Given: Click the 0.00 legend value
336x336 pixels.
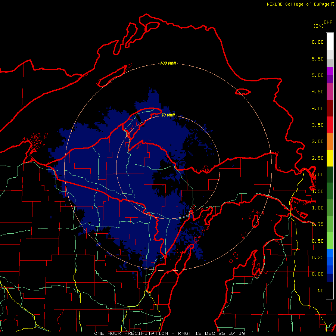Looking at the screenshot, I should [318, 274].
